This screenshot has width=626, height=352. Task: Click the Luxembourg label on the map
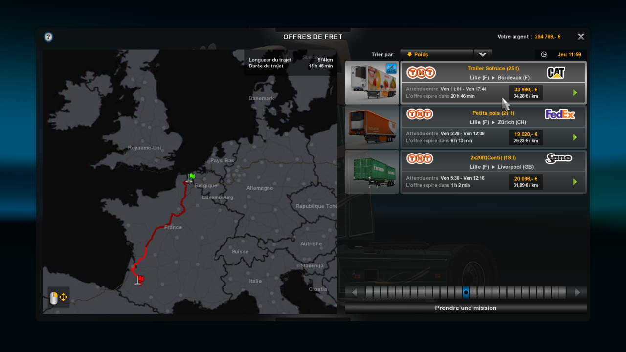(218, 198)
